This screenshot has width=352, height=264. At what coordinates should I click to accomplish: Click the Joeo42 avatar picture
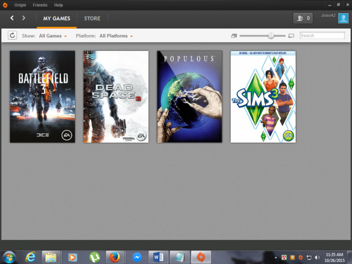(343, 18)
